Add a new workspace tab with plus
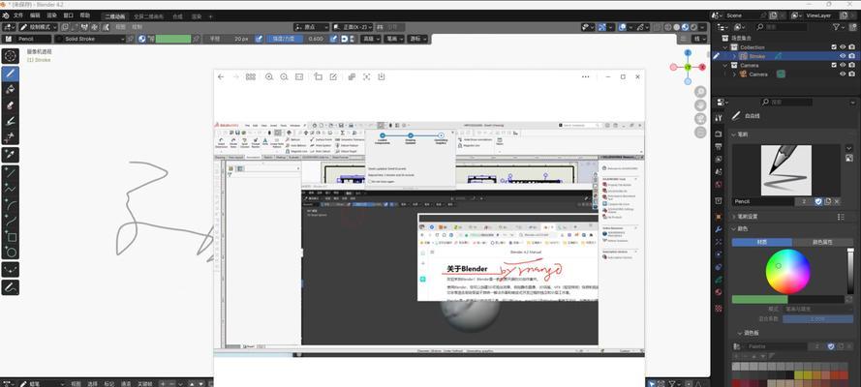Screen dimensions: 861x387 tap(210, 17)
